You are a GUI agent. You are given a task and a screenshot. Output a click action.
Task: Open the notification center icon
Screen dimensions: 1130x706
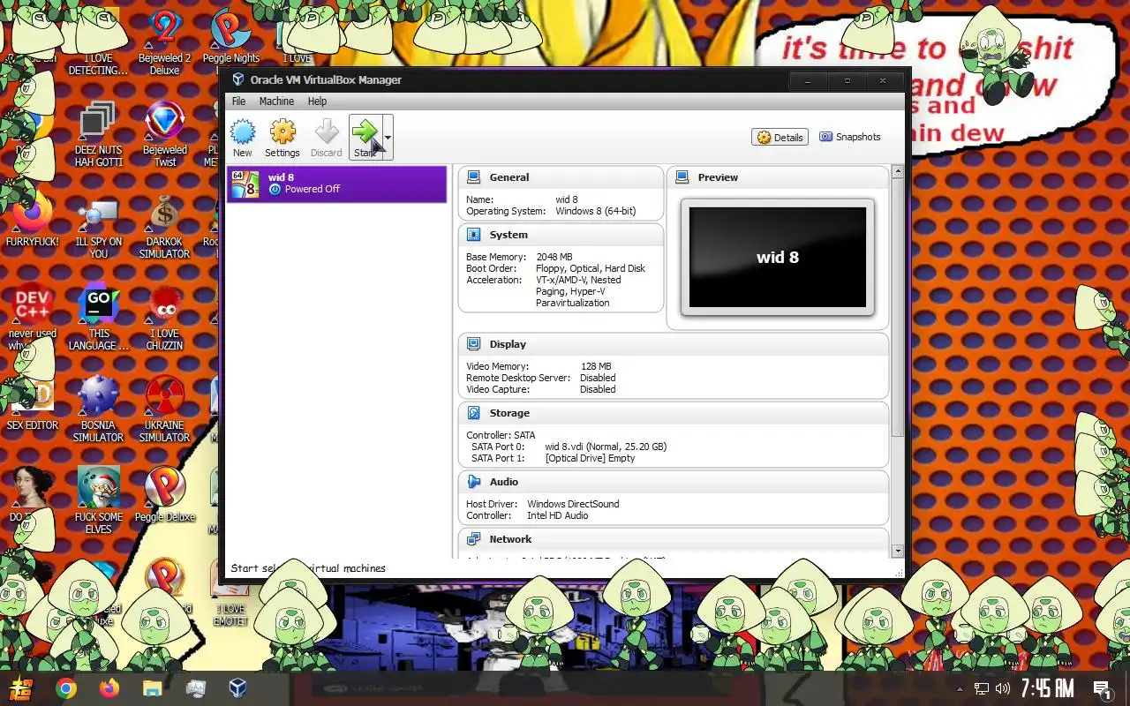tap(1102, 688)
